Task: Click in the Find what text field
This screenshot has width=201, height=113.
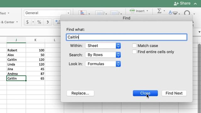Action: tap(127, 37)
